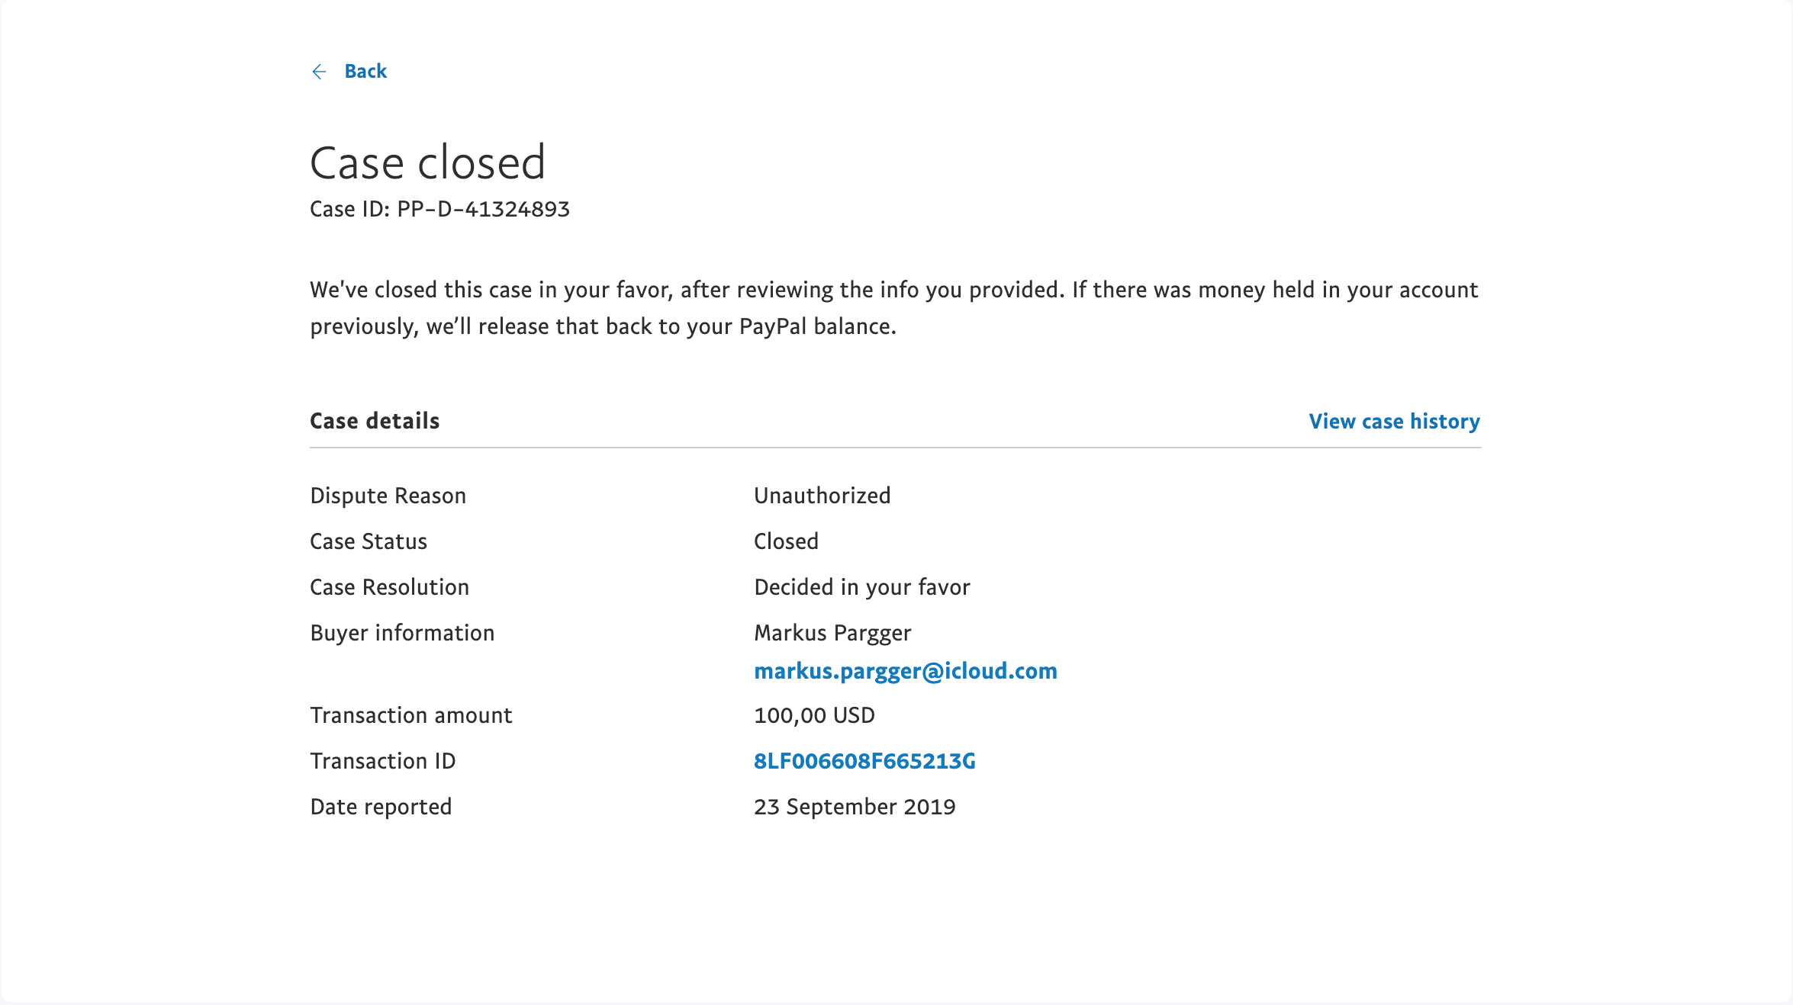The image size is (1793, 1005).
Task: Select the buyer name Markus Pargger
Action: tap(832, 633)
